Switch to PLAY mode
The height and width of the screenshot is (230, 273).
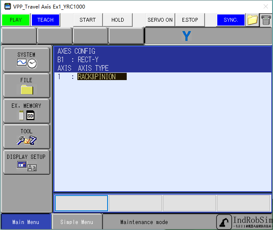click(x=16, y=20)
